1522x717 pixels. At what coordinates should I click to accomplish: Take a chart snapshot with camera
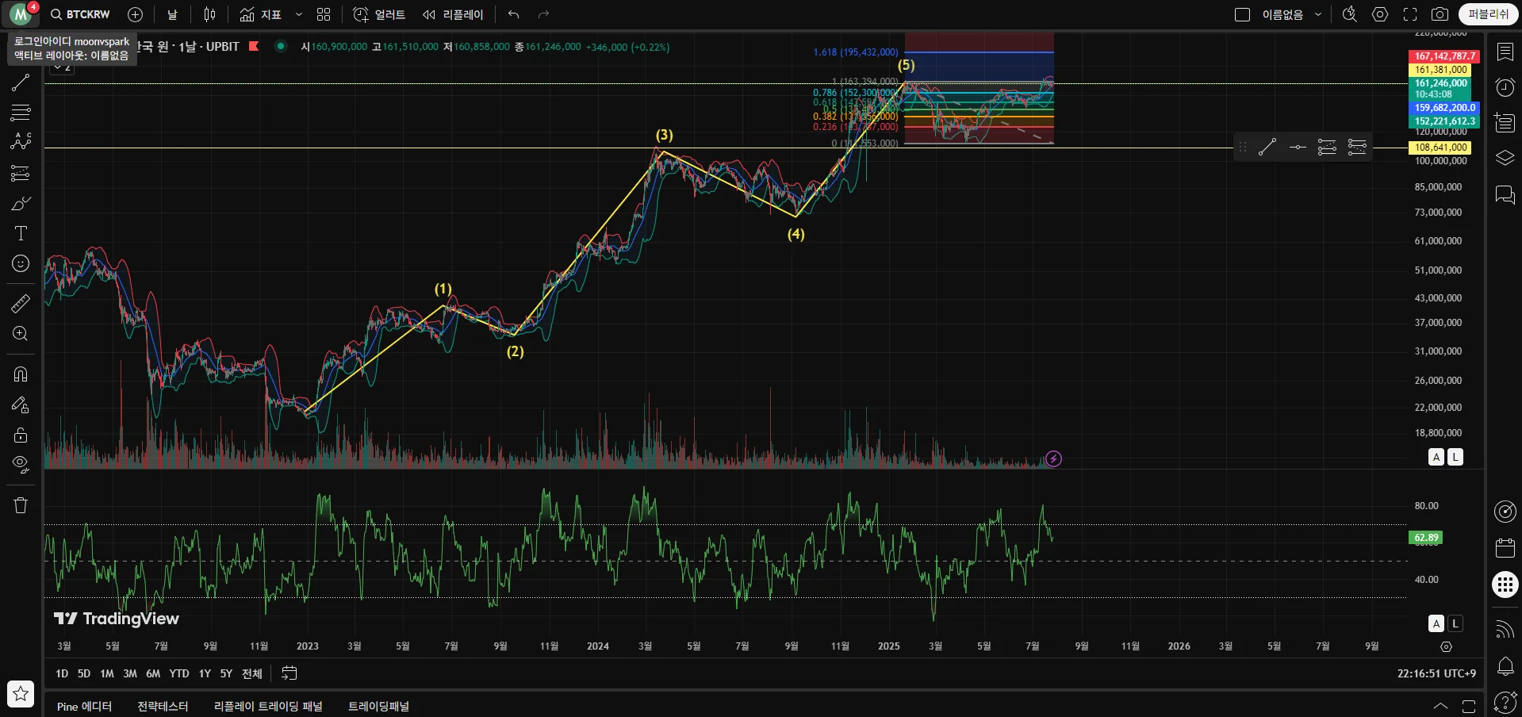[x=1440, y=14]
